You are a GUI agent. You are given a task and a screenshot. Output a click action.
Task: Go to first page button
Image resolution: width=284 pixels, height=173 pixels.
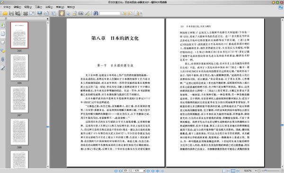(116, 171)
